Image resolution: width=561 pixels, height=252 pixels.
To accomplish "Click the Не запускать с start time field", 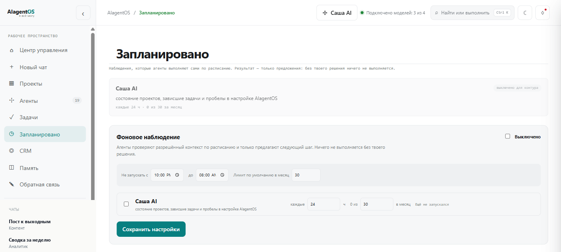I will pos(167,175).
